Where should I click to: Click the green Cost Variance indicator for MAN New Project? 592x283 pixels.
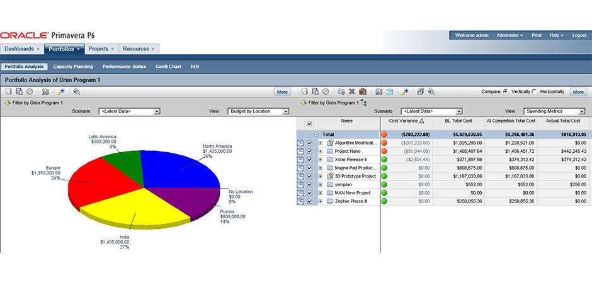pos(384,193)
